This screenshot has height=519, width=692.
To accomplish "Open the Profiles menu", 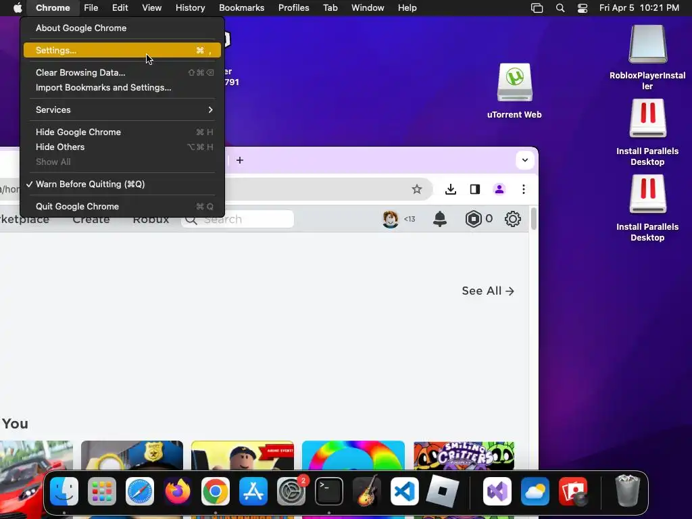I will tap(293, 7).
